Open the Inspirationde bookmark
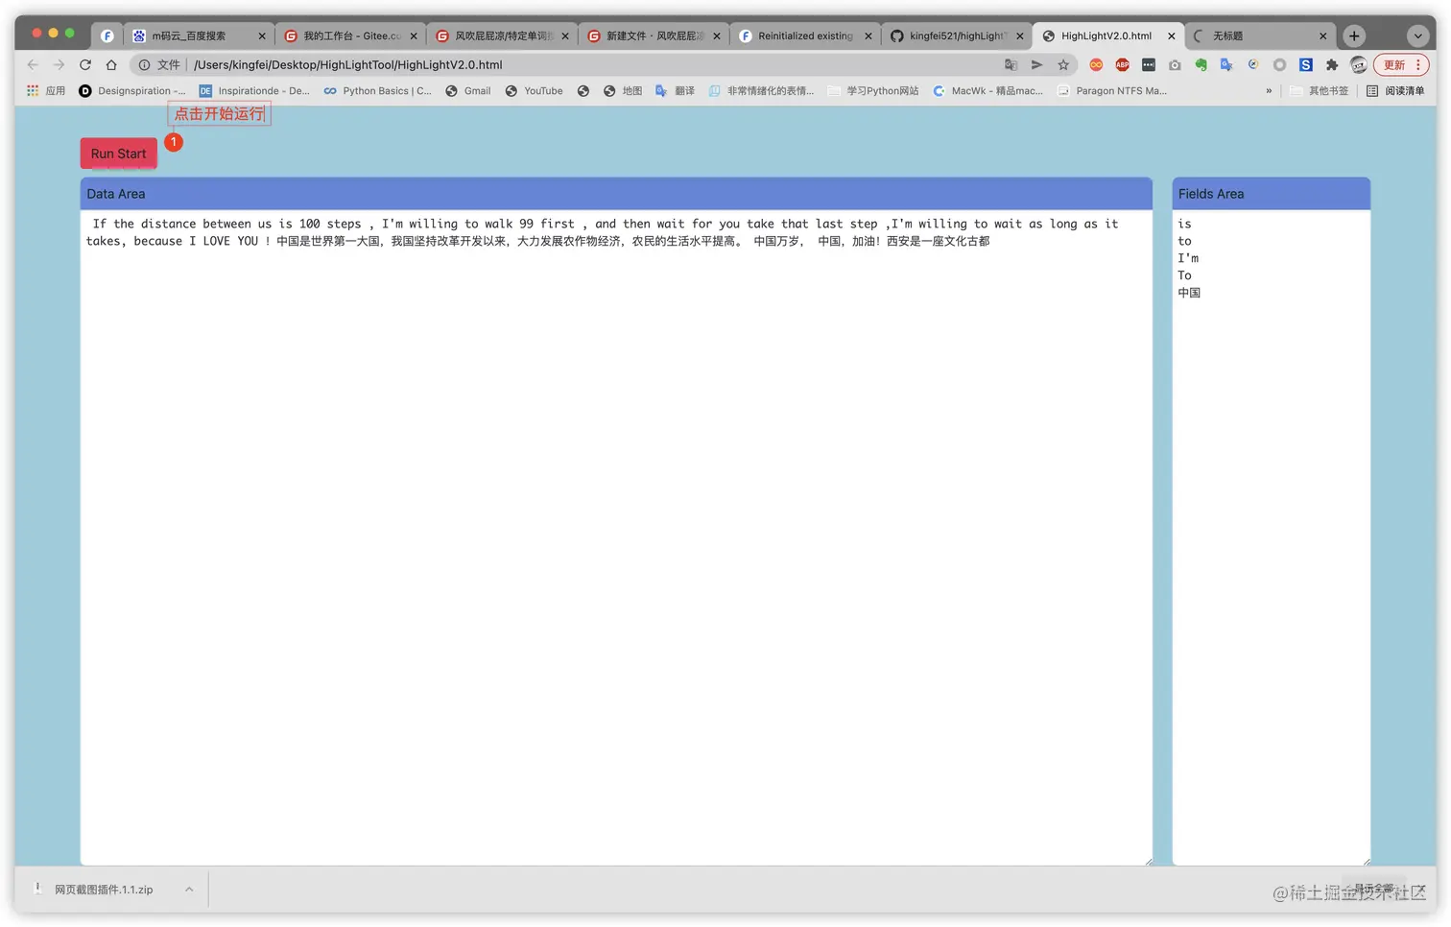 pyautogui.click(x=254, y=90)
